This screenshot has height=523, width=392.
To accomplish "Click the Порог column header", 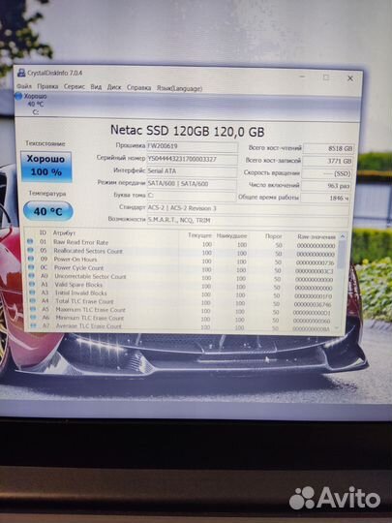I will tap(273, 236).
